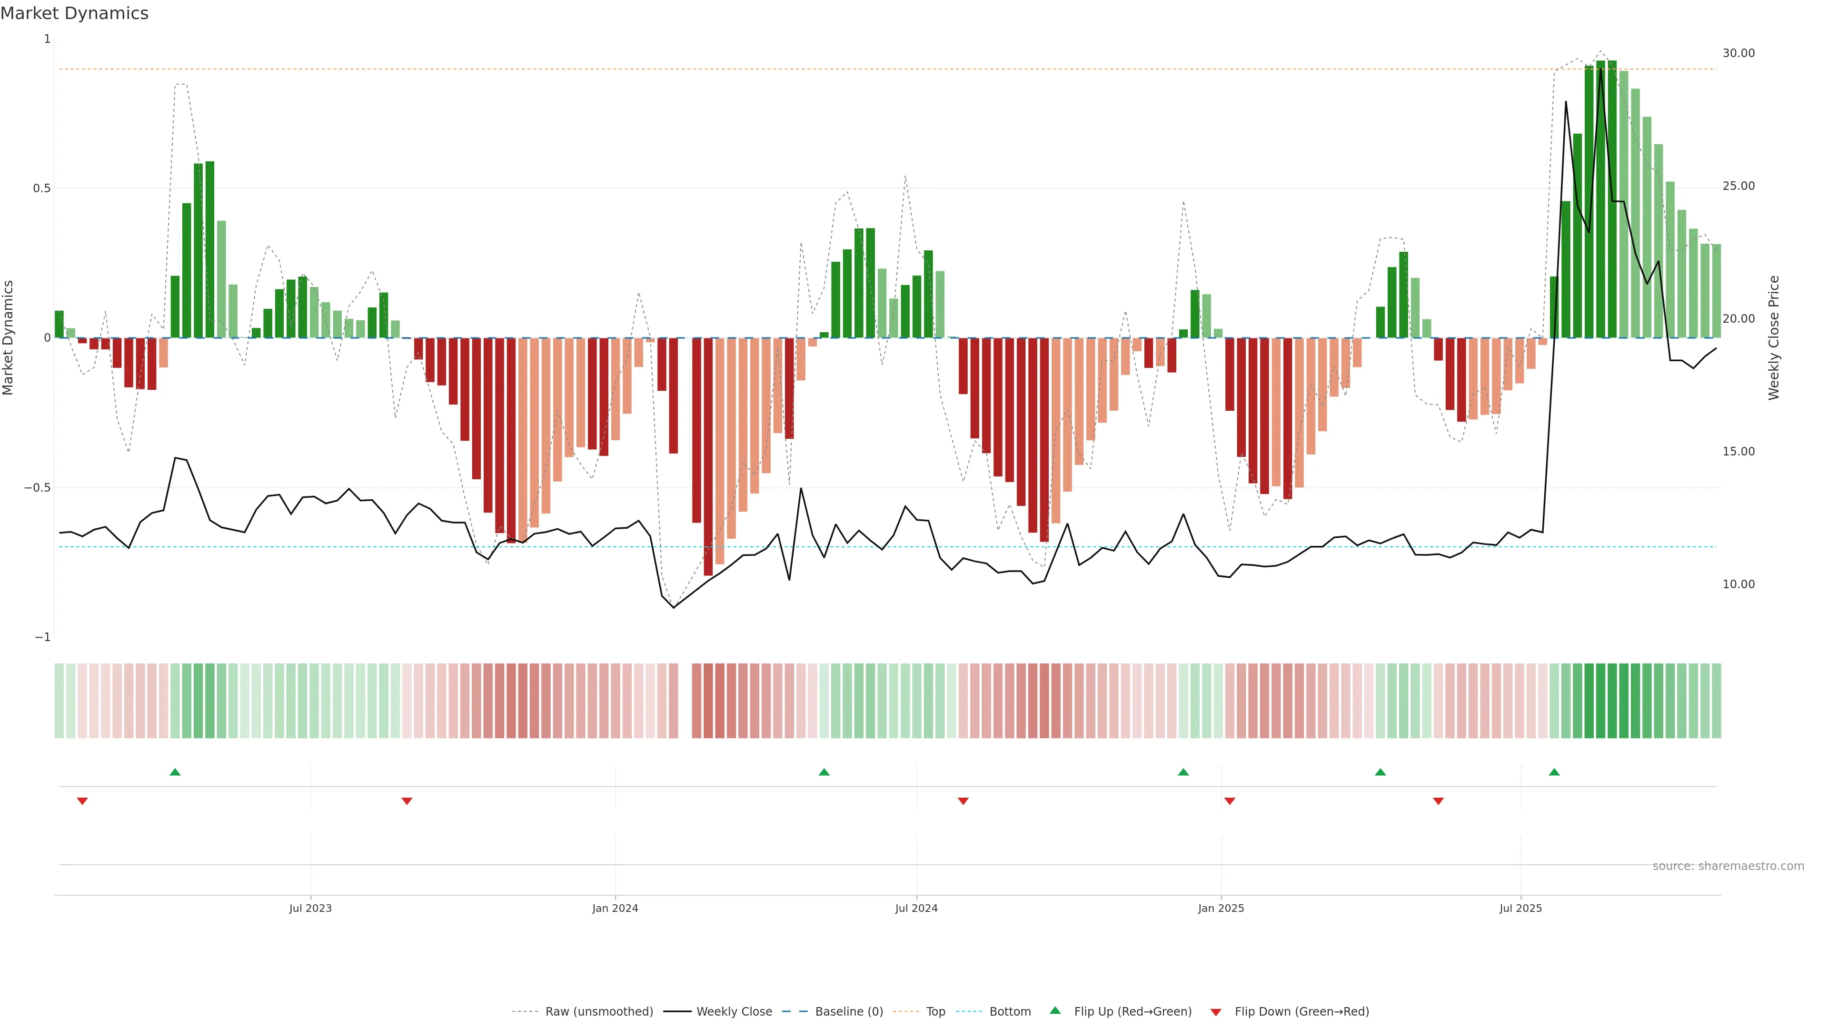Click the Jan 2024 axis label
Image resolution: width=1828 pixels, height=1028 pixels.
click(x=615, y=908)
